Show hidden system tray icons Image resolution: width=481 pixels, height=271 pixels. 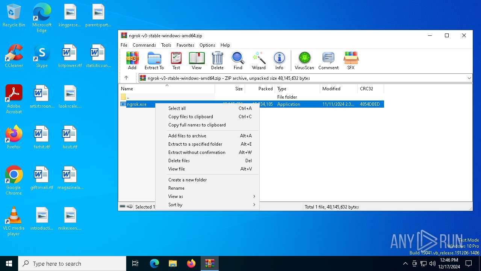tap(405, 263)
